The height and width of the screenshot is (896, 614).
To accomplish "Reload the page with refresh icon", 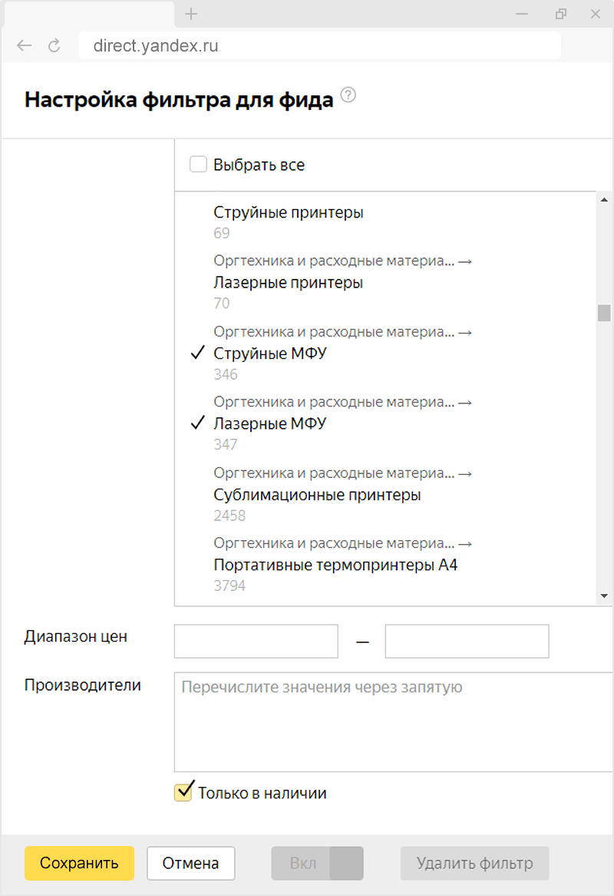I will click(54, 46).
